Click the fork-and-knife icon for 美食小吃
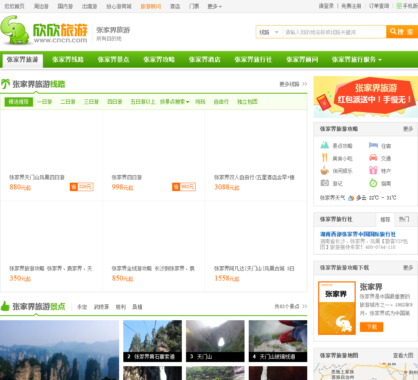The image size is (418, 380). pos(324,158)
